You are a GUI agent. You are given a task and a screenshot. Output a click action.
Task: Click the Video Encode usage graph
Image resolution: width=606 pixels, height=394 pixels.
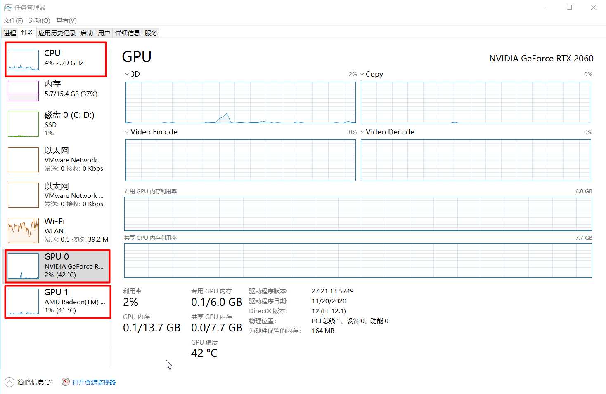[x=239, y=160]
